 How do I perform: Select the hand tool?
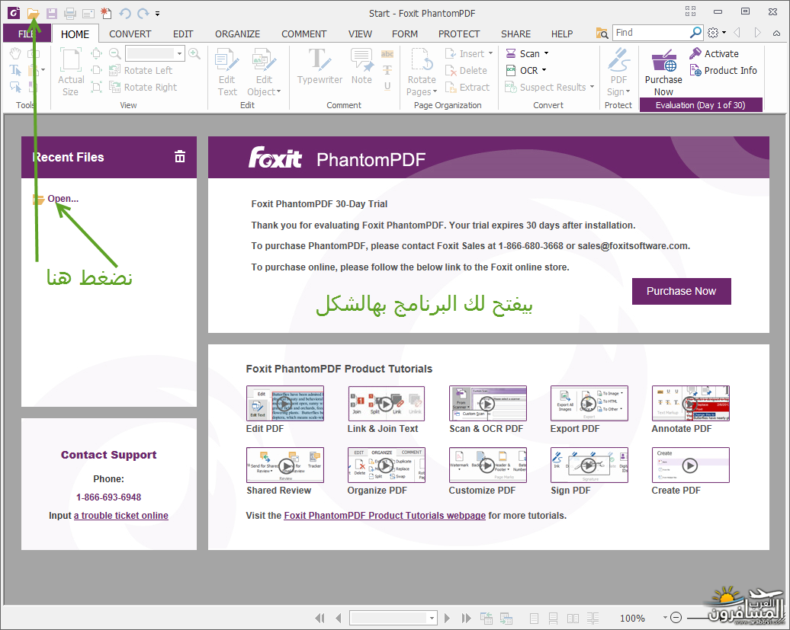[x=15, y=53]
